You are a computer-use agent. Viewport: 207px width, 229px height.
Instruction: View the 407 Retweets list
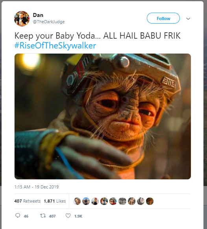(x=27, y=201)
